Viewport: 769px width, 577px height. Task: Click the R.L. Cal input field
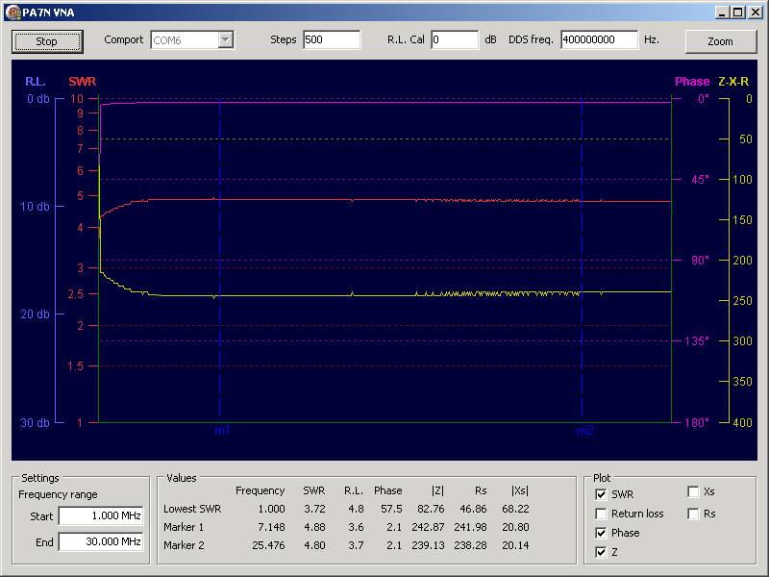454,39
